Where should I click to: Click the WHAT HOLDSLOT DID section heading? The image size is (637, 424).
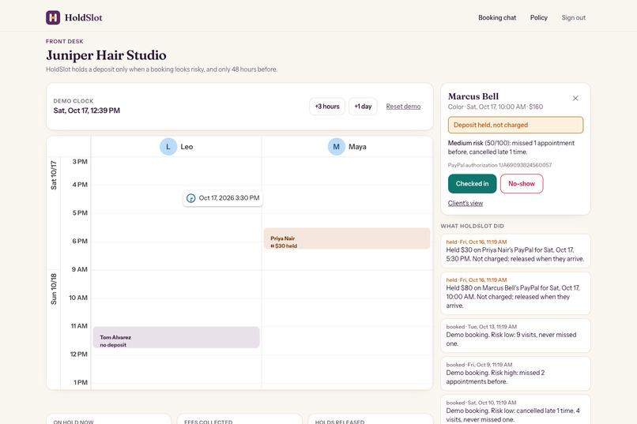coord(472,226)
